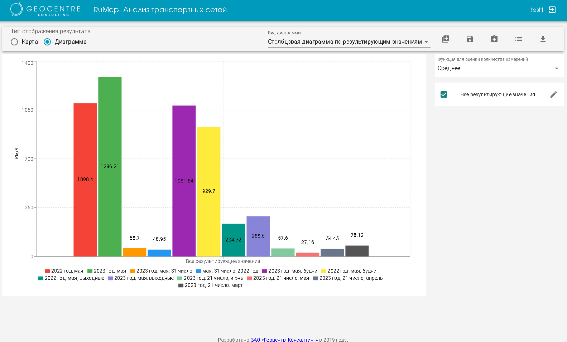Viewport: 567px width, 342px height.
Task: Select the Карта radio button
Action: coord(14,42)
